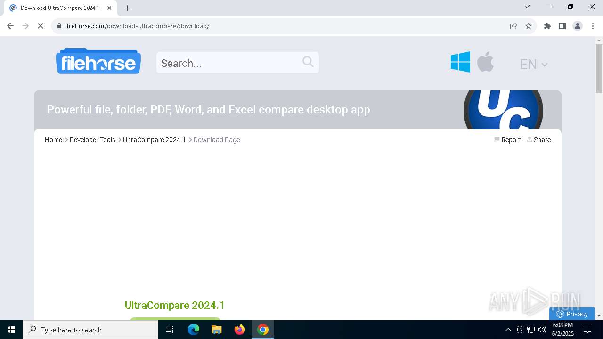
Task: Go back to the previous page
Action: tap(10, 26)
